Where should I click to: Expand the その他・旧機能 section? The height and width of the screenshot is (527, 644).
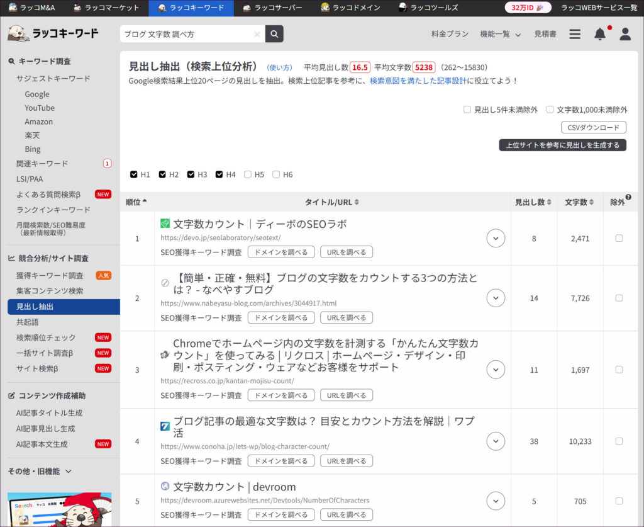click(x=40, y=471)
